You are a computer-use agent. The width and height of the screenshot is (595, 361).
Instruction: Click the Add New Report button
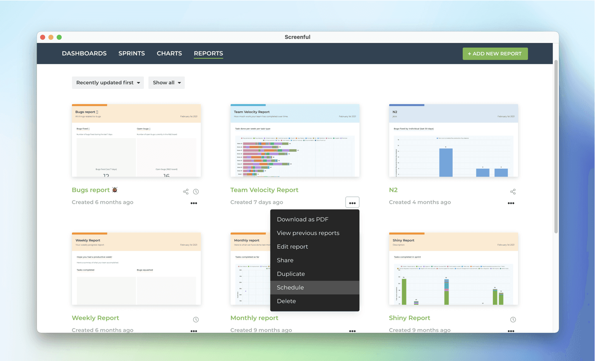coord(495,54)
